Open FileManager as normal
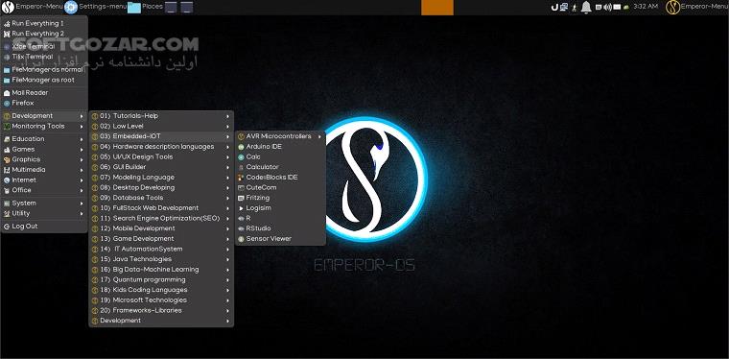 44,70
